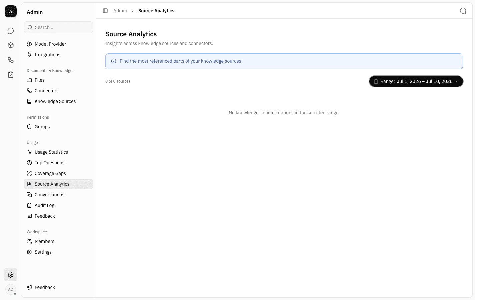Select Source Analytics in sidebar
The height and width of the screenshot is (300, 480).
[x=58, y=184]
